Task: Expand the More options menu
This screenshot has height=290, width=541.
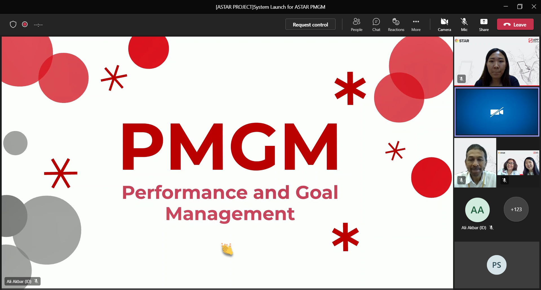Action: (416, 24)
